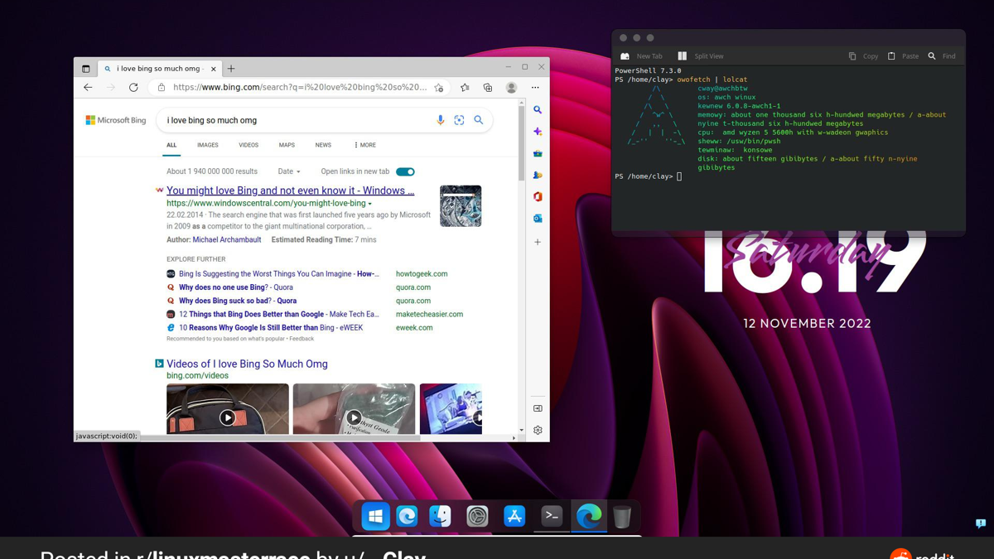Open the Edge profile avatar
The width and height of the screenshot is (994, 559).
click(x=511, y=87)
